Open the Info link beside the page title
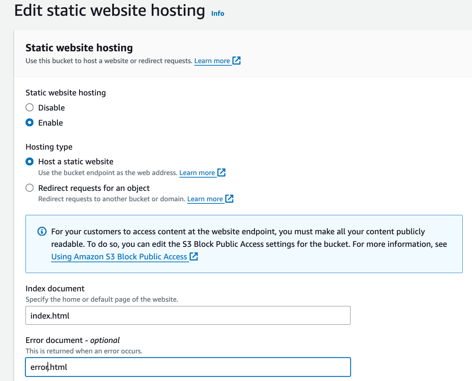The height and width of the screenshot is (381, 472). [x=217, y=14]
